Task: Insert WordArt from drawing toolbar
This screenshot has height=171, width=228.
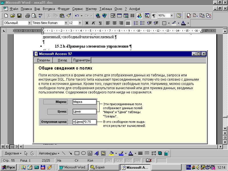Action: pyautogui.click(x=97, y=153)
